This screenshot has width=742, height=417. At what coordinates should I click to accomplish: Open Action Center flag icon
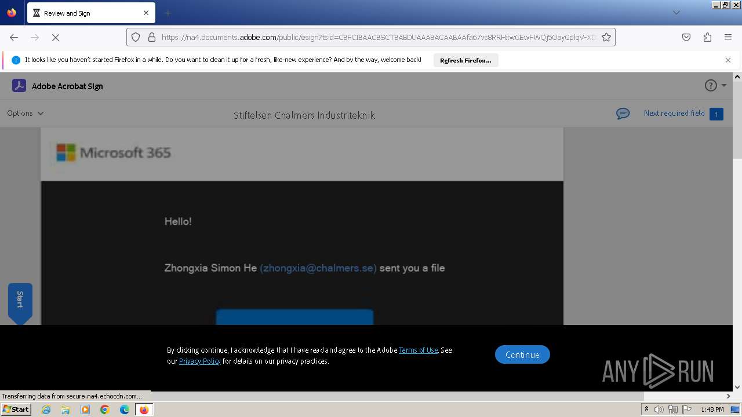pos(687,409)
